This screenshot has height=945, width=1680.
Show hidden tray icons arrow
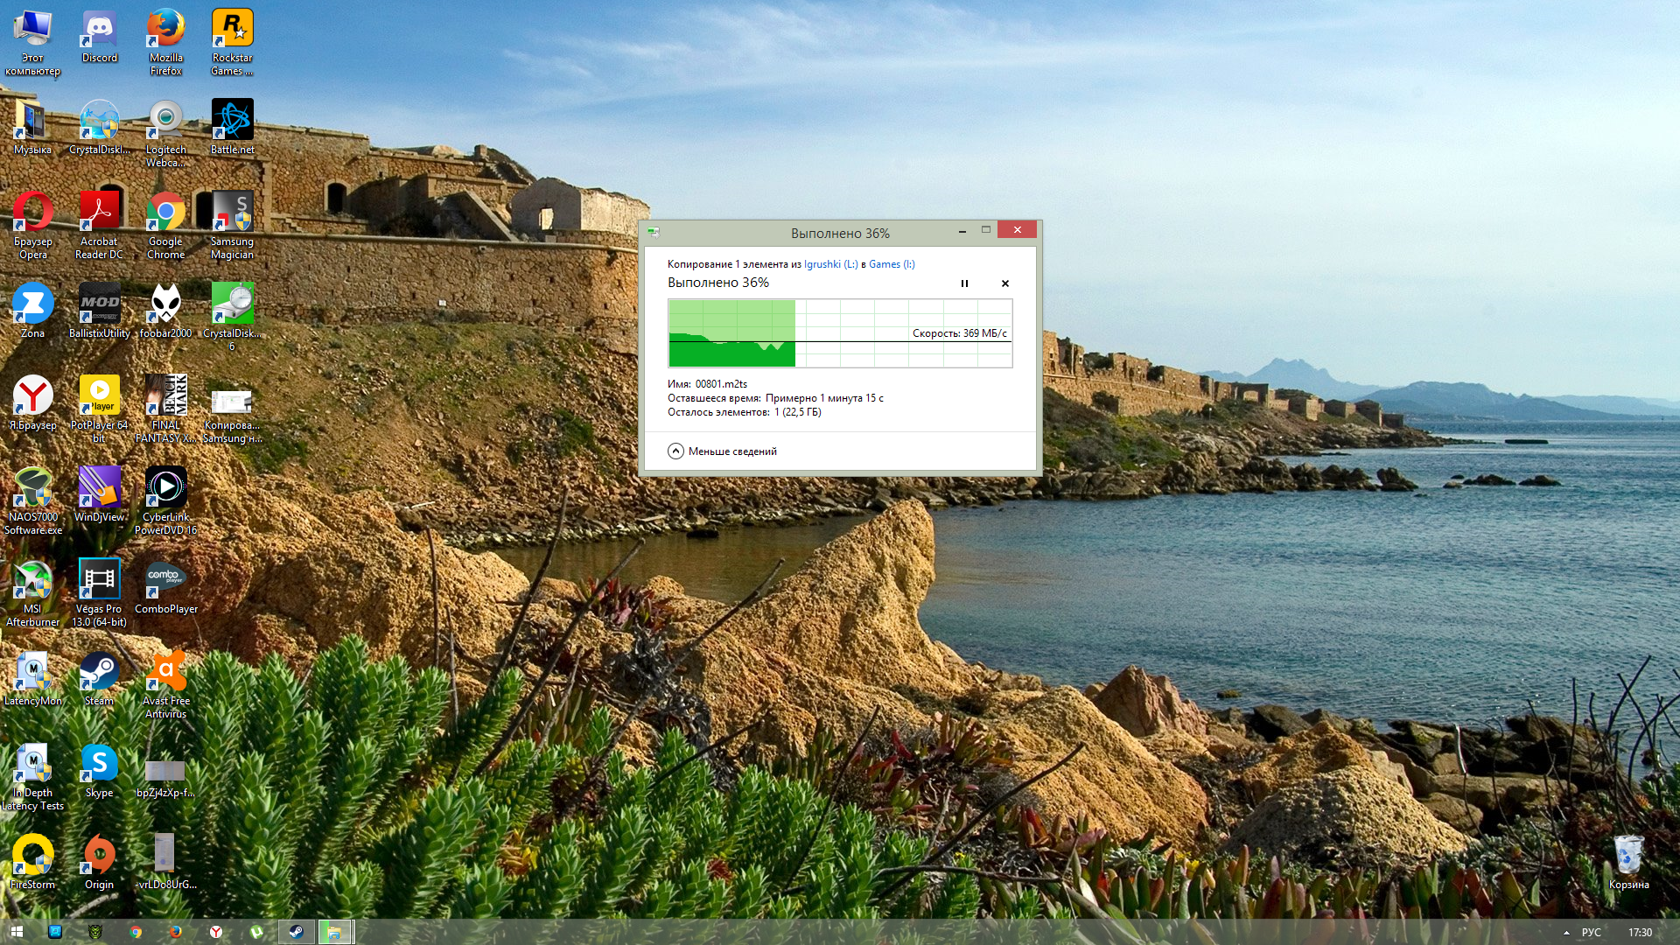pyautogui.click(x=1565, y=933)
